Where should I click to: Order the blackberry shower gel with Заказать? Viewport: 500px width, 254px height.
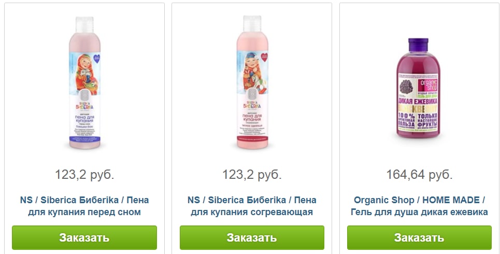tap(419, 238)
